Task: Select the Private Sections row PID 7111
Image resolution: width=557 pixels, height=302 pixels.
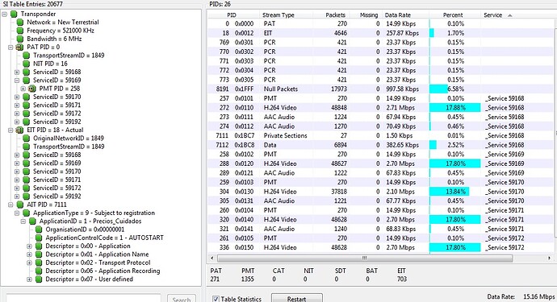Action: coord(380,136)
